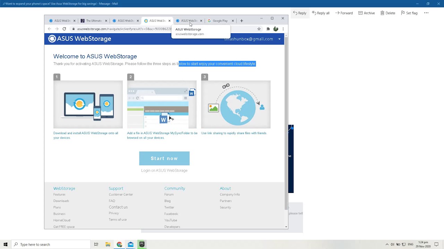Open the HomeCloud footer link
Viewport: 444px width, 249px height.
[x=62, y=220]
